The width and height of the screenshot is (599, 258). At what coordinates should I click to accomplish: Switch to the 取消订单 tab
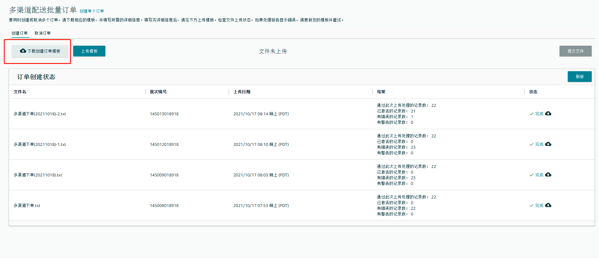(43, 33)
